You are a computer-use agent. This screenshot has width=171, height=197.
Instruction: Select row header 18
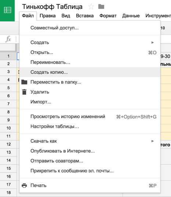(8, 193)
